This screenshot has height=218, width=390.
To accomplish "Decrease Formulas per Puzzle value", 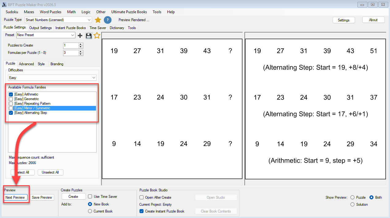I will [x=81, y=54].
